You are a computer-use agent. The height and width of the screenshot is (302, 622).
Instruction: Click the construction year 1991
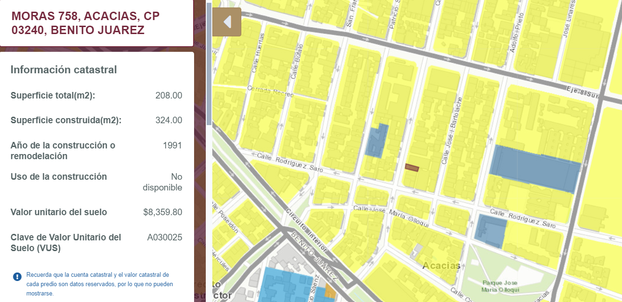point(173,145)
